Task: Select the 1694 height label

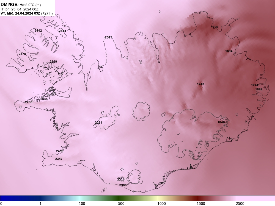Action: tap(229, 51)
